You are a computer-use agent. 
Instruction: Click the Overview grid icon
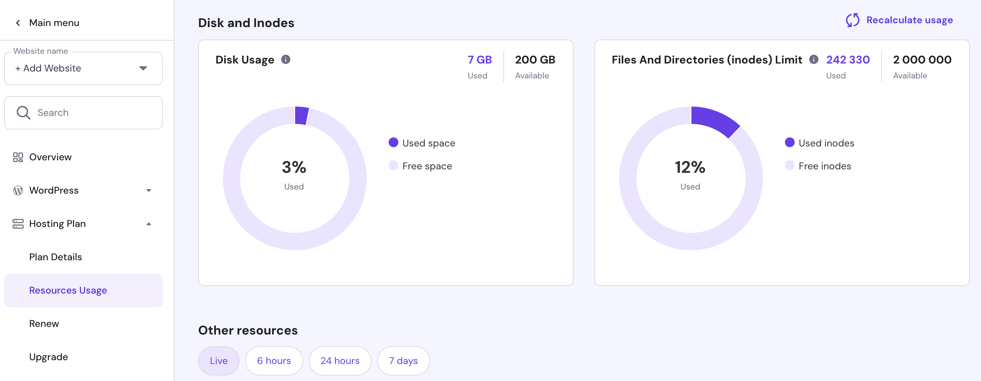(18, 157)
